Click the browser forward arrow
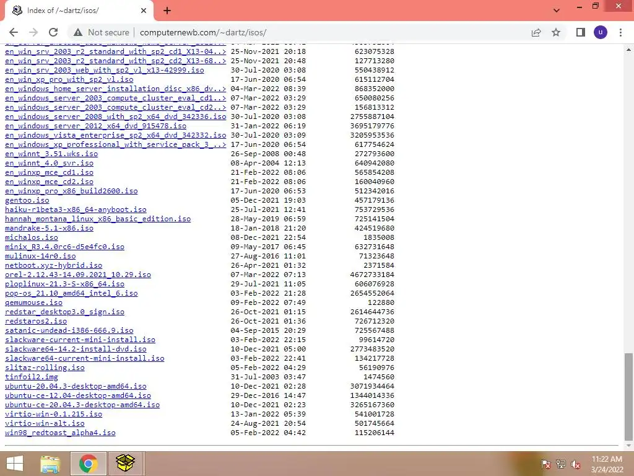The width and height of the screenshot is (634, 476). pyautogui.click(x=33, y=32)
